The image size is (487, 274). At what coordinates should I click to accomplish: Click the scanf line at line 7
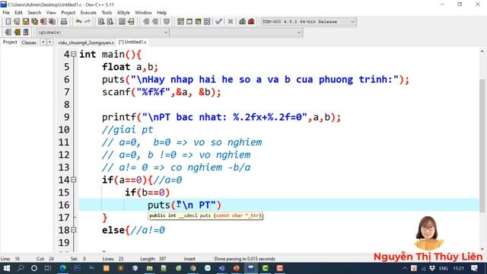click(161, 92)
